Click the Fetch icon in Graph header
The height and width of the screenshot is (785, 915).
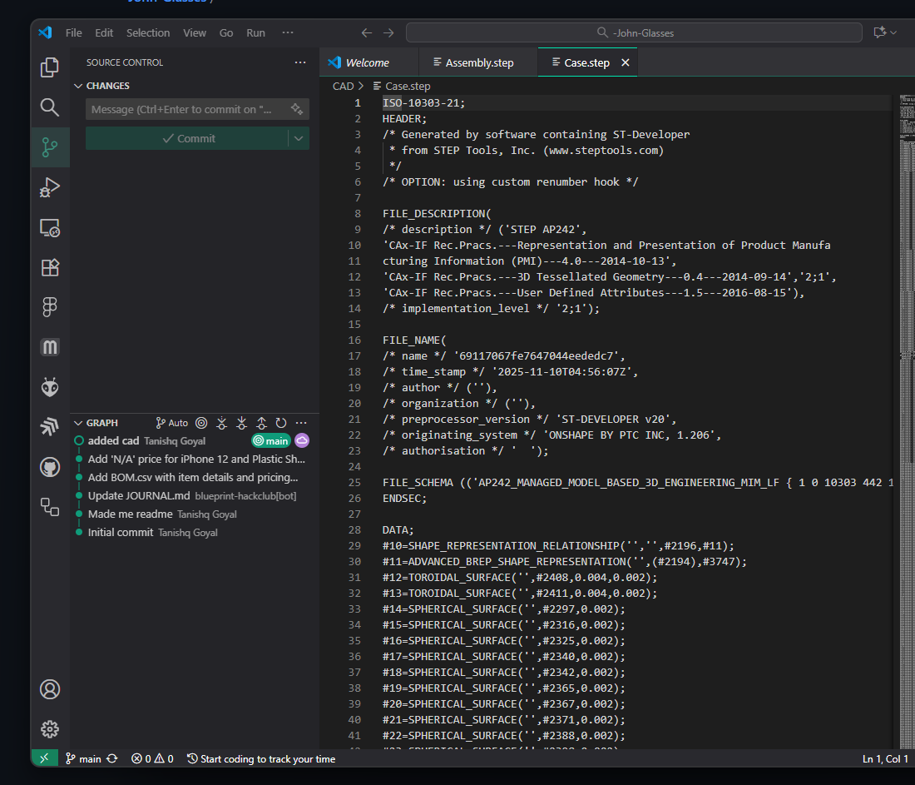[221, 423]
